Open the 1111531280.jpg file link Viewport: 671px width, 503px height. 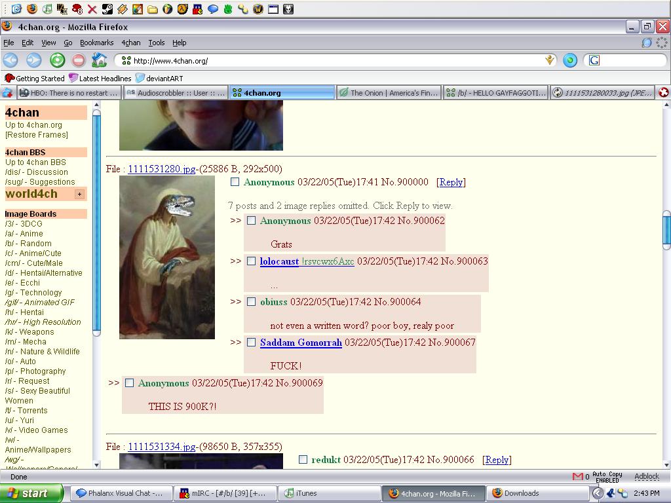click(x=161, y=169)
